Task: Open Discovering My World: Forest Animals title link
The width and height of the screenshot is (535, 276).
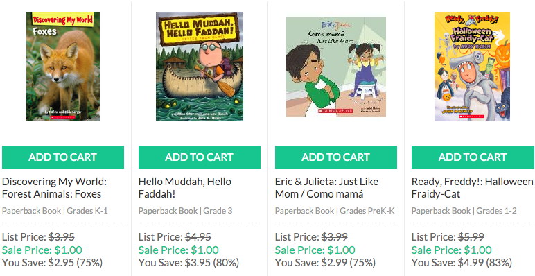Action: [x=54, y=187]
